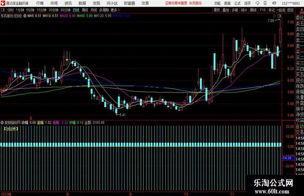Open the 公式 menu
Viewport: 304px width, 196px height.
[237, 3]
